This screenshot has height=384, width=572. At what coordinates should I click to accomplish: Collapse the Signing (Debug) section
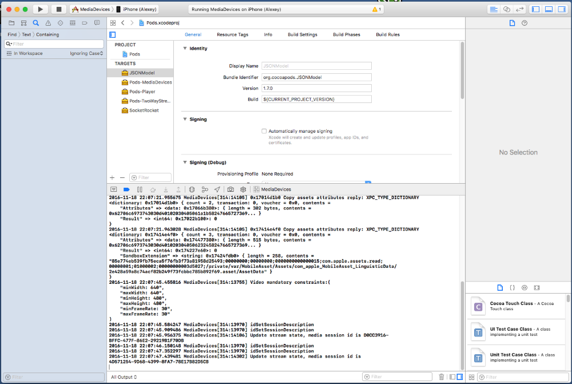coord(185,163)
